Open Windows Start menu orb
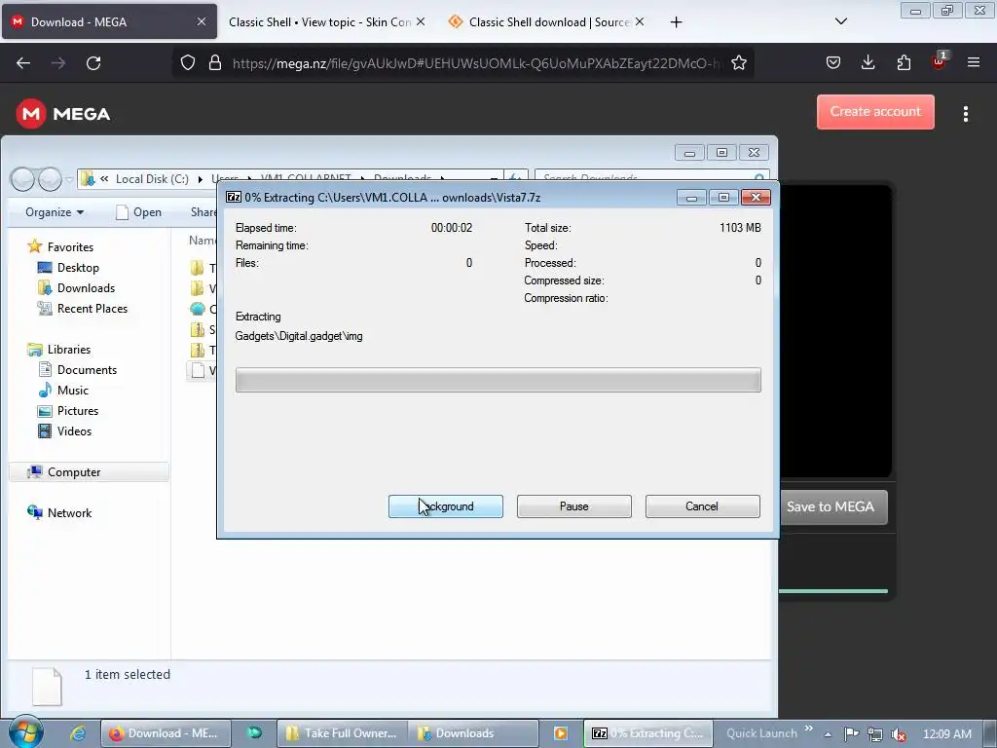Image resolution: width=997 pixels, height=748 pixels. coord(25,732)
